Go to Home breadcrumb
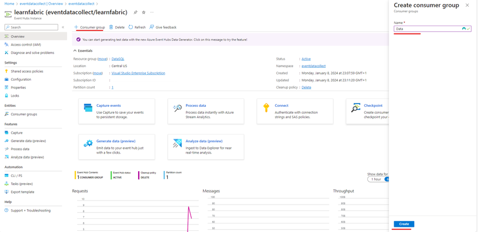This screenshot has height=232, width=478. (x=9, y=3)
